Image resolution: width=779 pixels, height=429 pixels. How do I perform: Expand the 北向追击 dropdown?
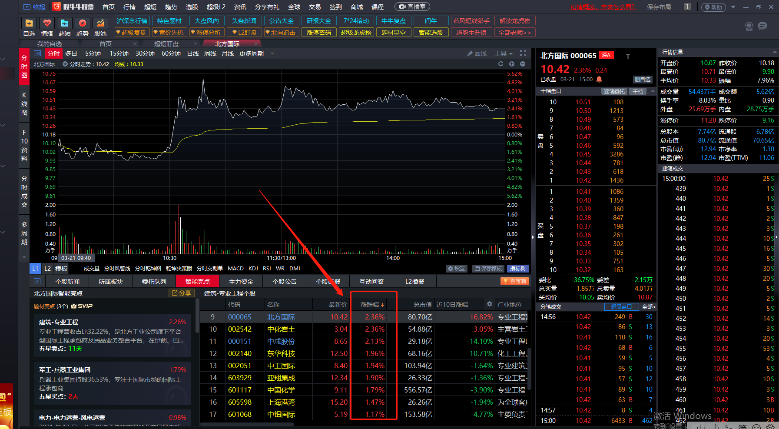click(282, 33)
